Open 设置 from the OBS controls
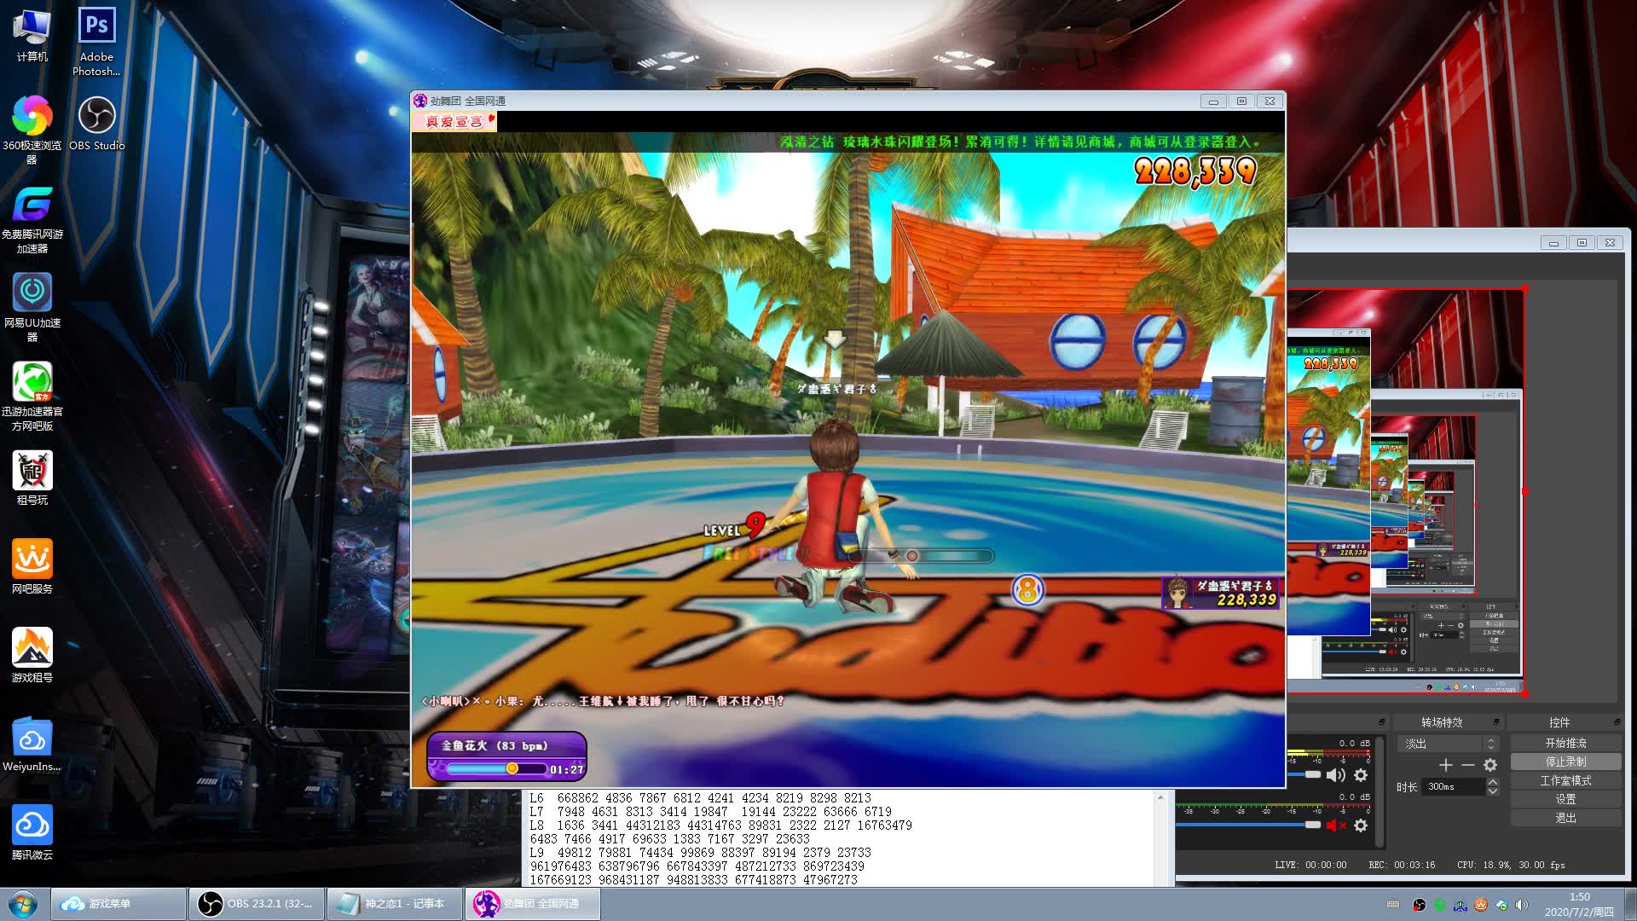Screen dimensions: 1637x921 (1565, 800)
